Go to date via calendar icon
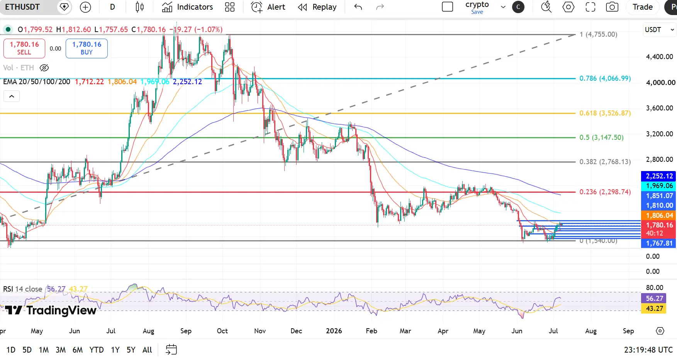 (x=171, y=350)
